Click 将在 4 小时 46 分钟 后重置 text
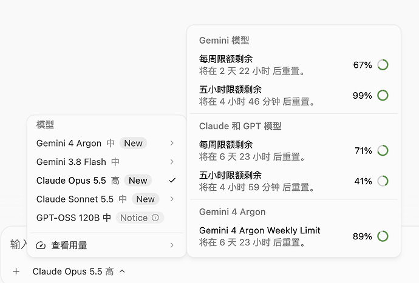 point(256,101)
